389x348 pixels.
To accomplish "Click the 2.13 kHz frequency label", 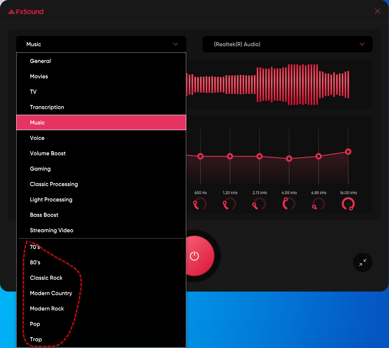I will pyautogui.click(x=260, y=193).
